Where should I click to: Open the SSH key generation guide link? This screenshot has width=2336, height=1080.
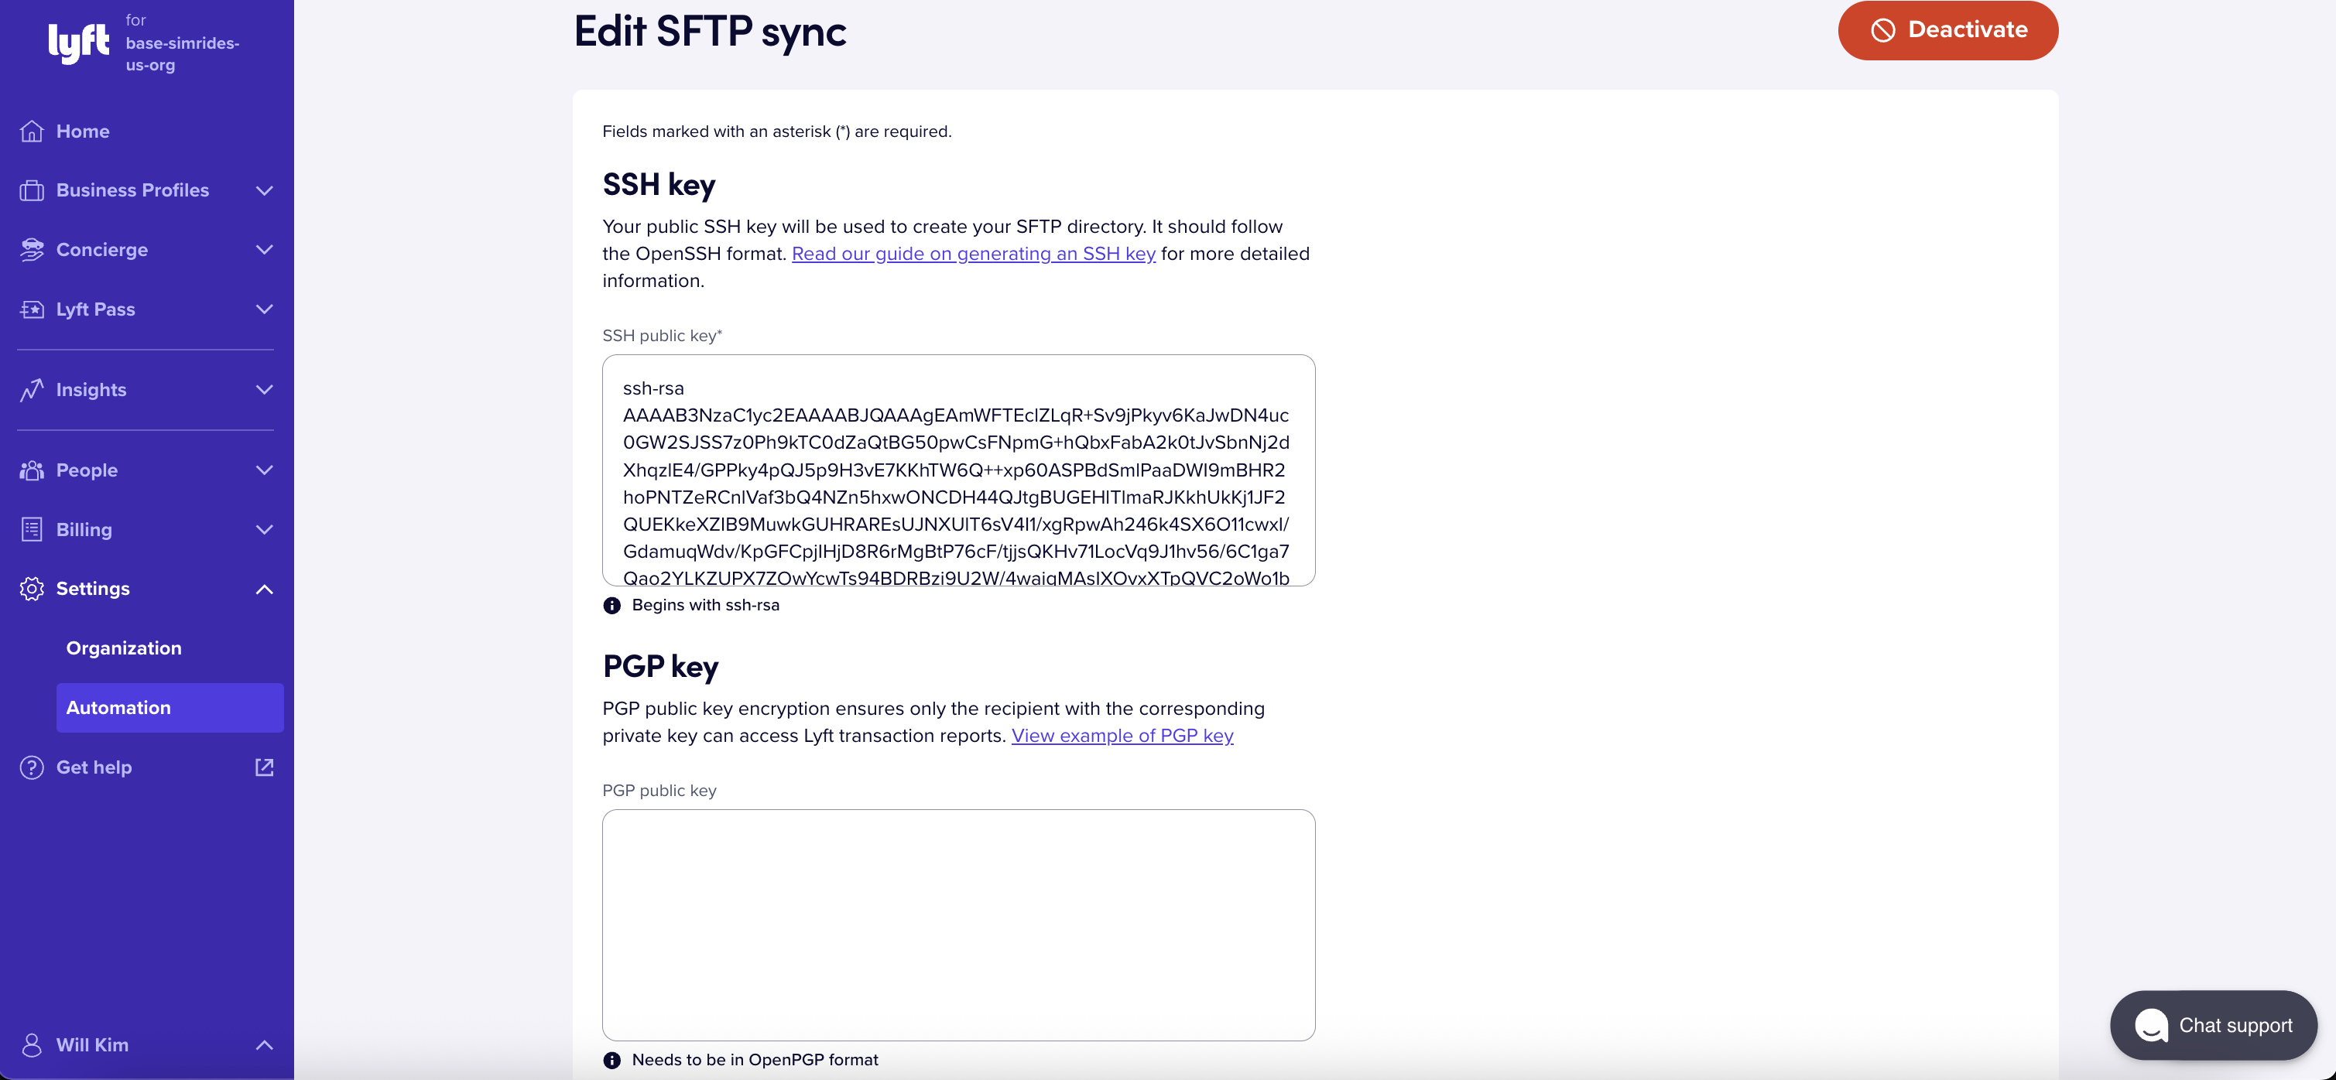973,254
